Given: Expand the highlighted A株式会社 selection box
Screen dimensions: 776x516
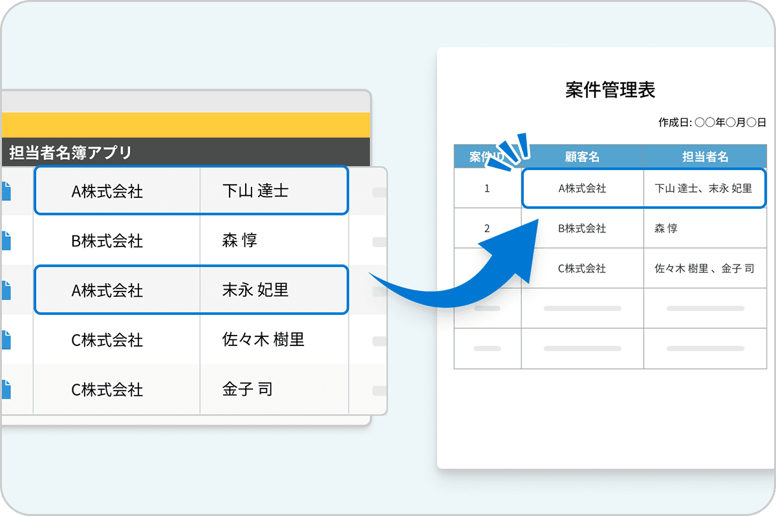Looking at the screenshot, I should (x=191, y=190).
